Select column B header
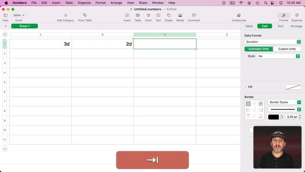 [x=102, y=34]
